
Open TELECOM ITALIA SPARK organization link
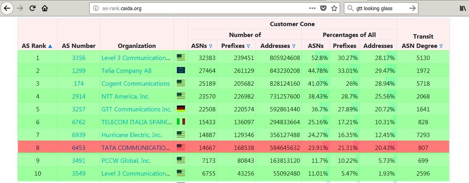pyautogui.click(x=136, y=122)
